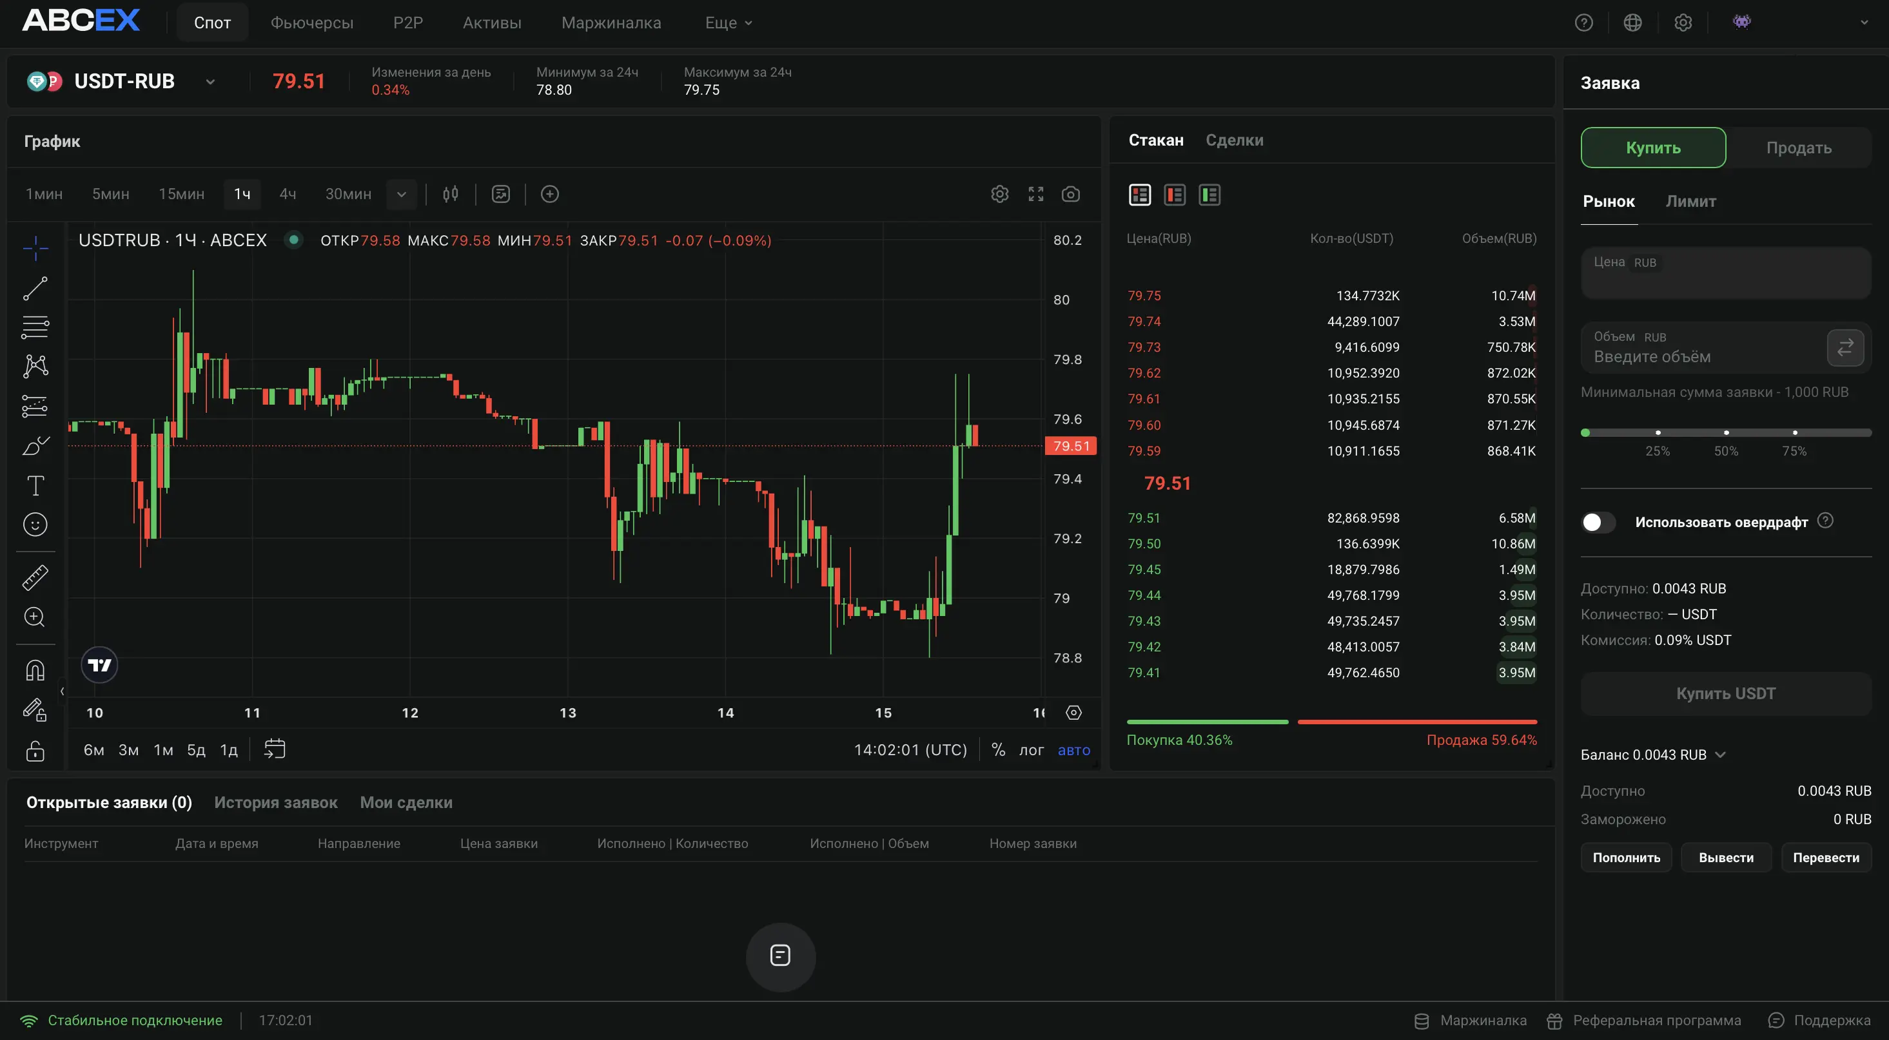The width and height of the screenshot is (1889, 1040).
Task: Click the 'Пополнить' button
Action: pyautogui.click(x=1626, y=858)
